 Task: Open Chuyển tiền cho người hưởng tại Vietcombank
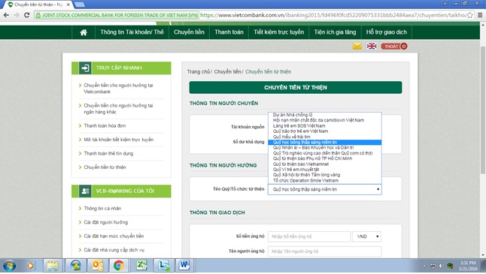pos(118,89)
